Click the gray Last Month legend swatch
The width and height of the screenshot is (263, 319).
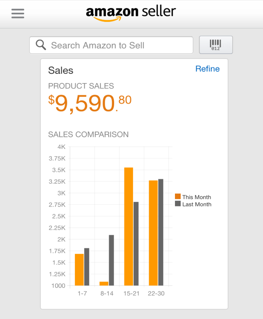click(x=178, y=204)
